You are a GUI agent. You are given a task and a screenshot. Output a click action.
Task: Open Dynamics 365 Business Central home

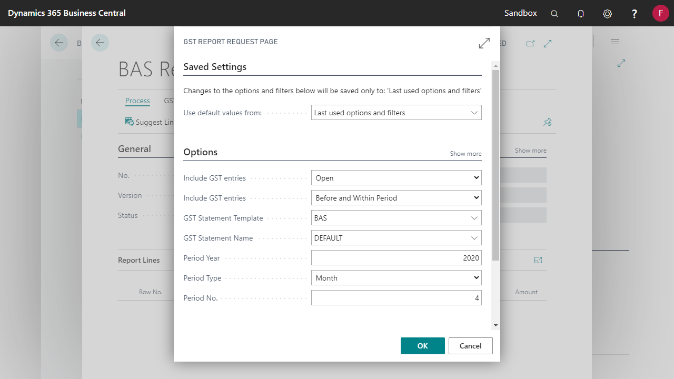click(x=67, y=13)
